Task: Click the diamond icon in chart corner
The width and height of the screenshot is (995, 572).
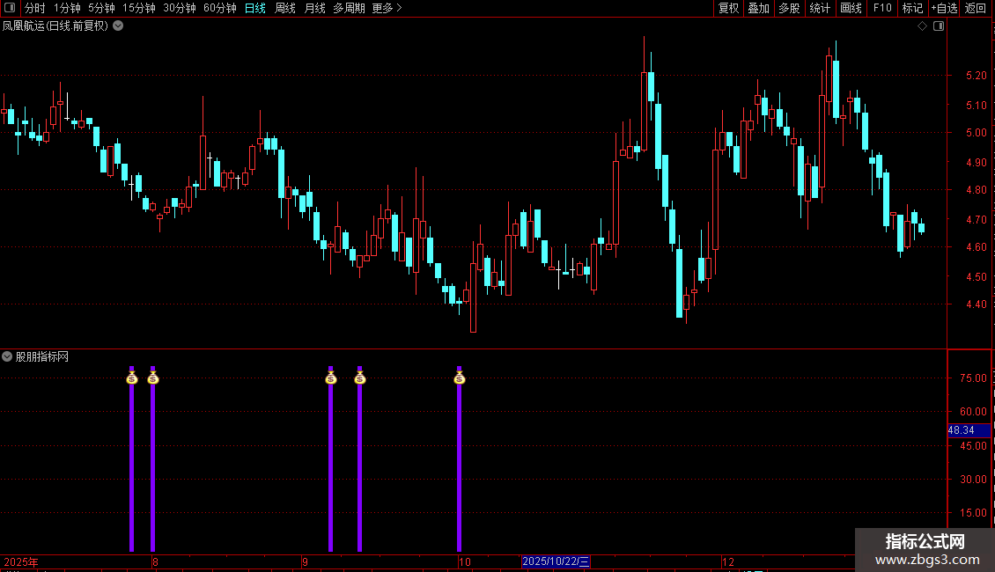Action: tap(923, 26)
